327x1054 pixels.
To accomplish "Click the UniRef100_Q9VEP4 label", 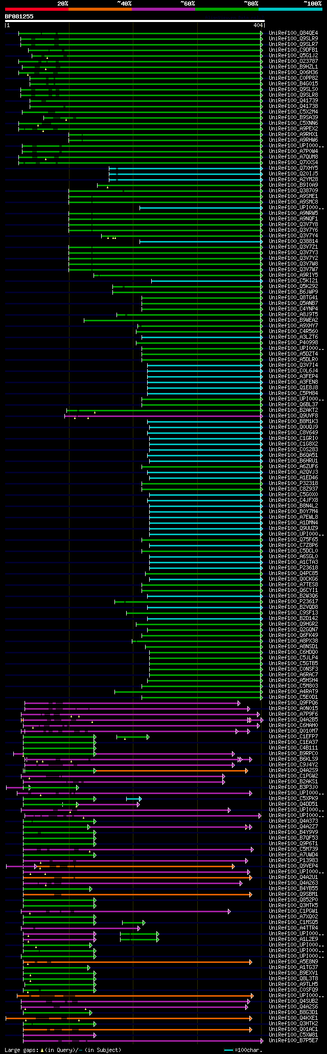I will tap(293, 866).
